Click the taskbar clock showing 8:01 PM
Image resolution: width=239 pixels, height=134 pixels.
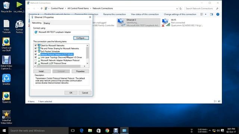point(231,131)
